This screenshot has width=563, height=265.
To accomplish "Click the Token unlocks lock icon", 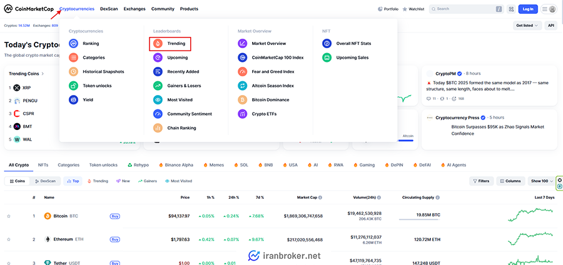I will (73, 86).
